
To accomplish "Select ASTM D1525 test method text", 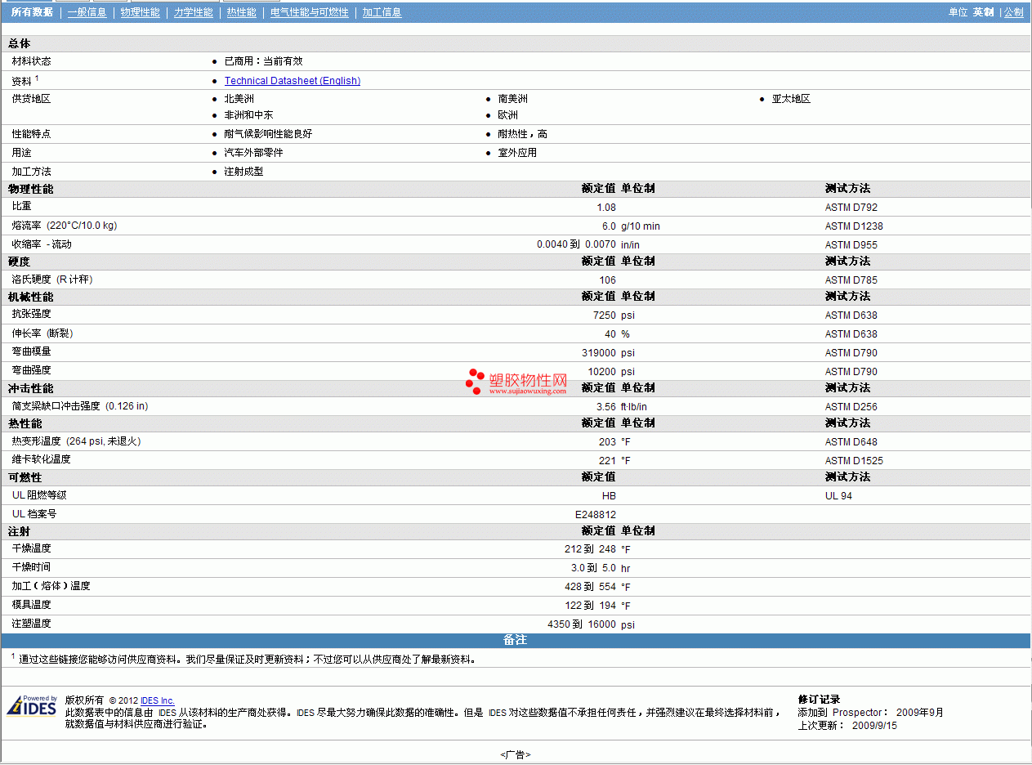I will pyautogui.click(x=854, y=461).
